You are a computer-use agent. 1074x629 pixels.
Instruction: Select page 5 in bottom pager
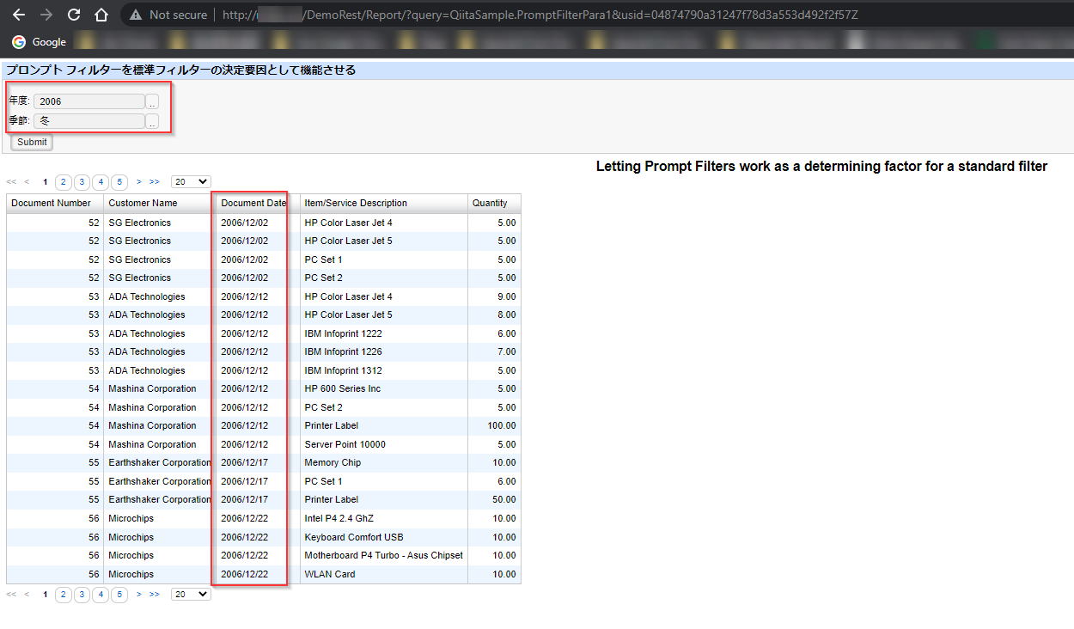tap(119, 595)
